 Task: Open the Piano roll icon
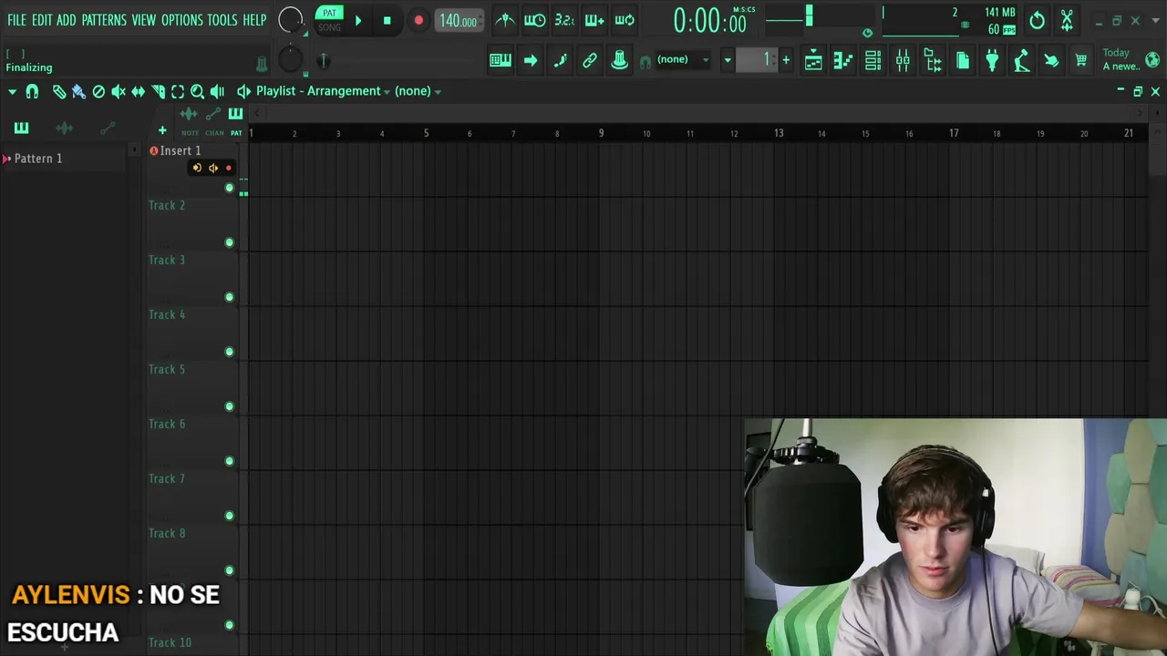tap(843, 60)
